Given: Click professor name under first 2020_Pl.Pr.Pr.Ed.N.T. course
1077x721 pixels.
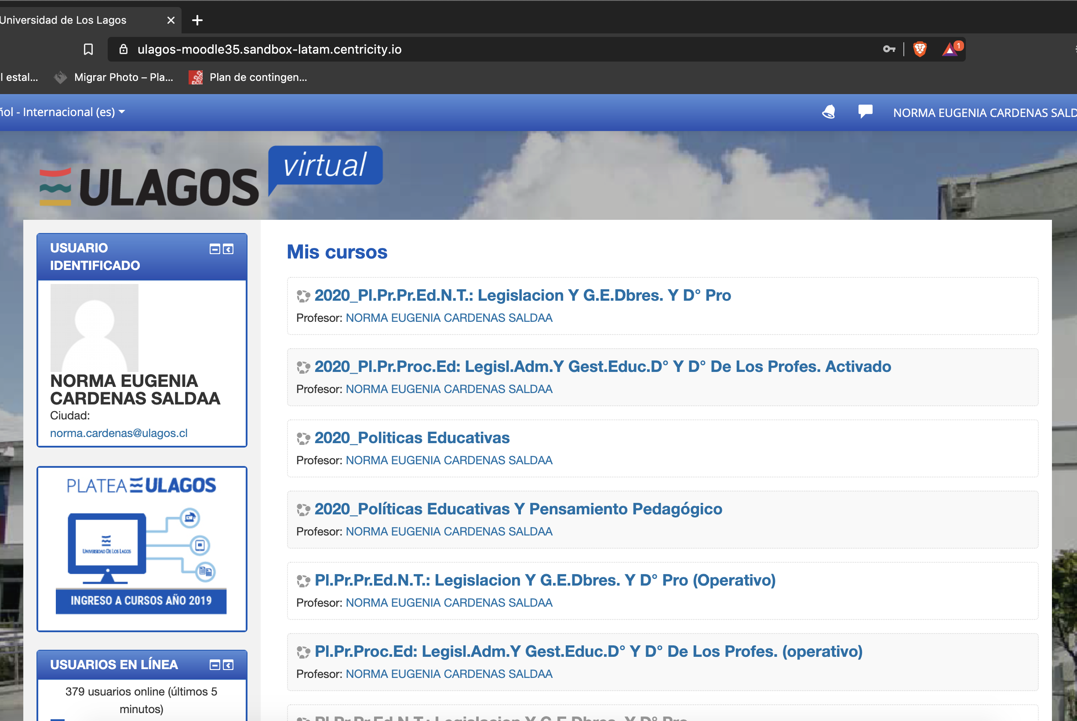Looking at the screenshot, I should (449, 318).
